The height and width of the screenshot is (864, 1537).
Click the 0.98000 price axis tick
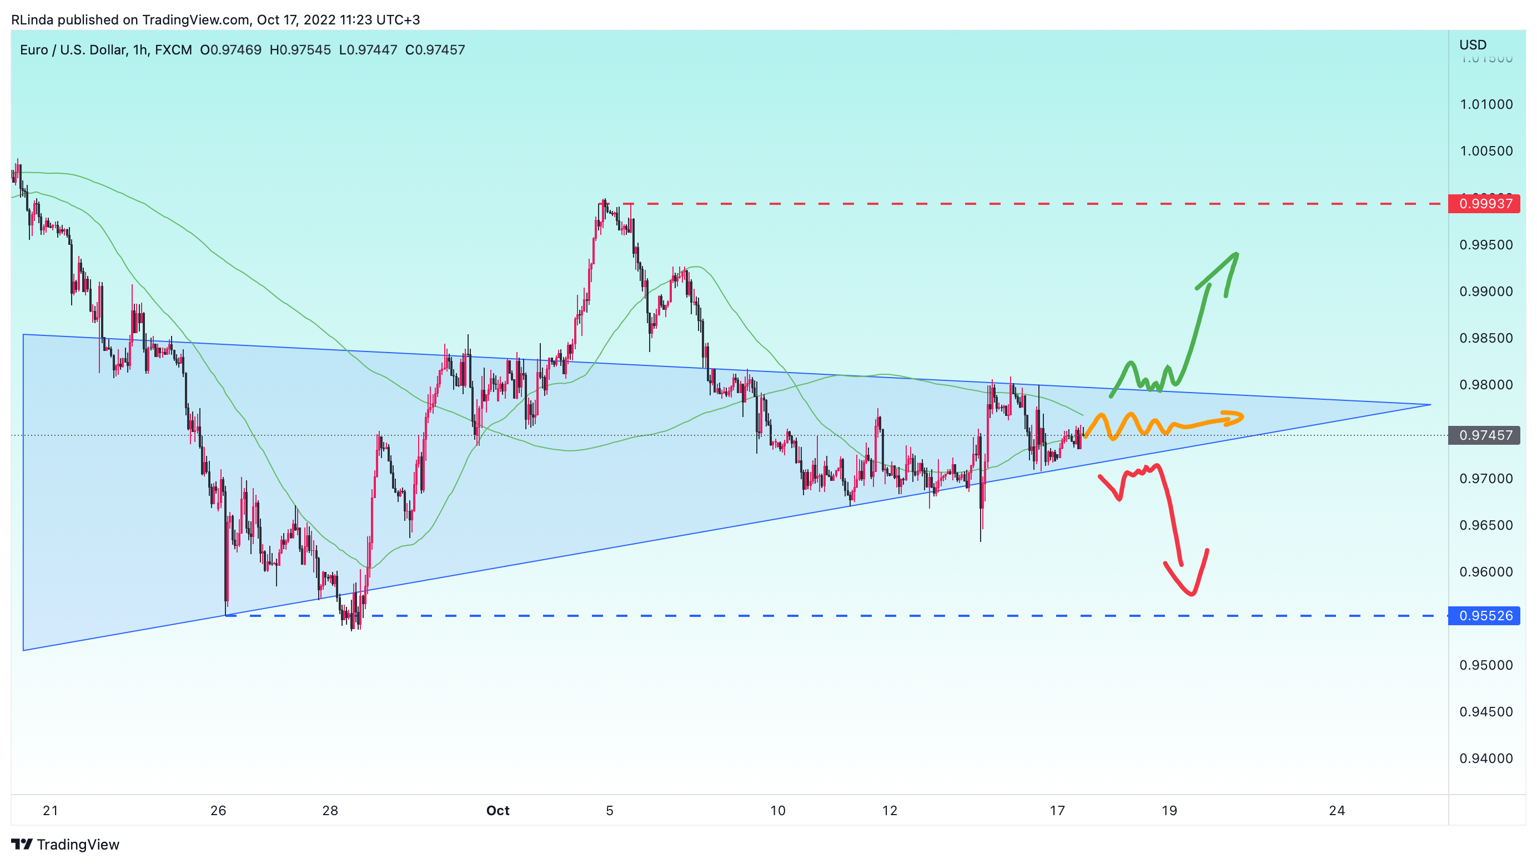pos(1486,385)
